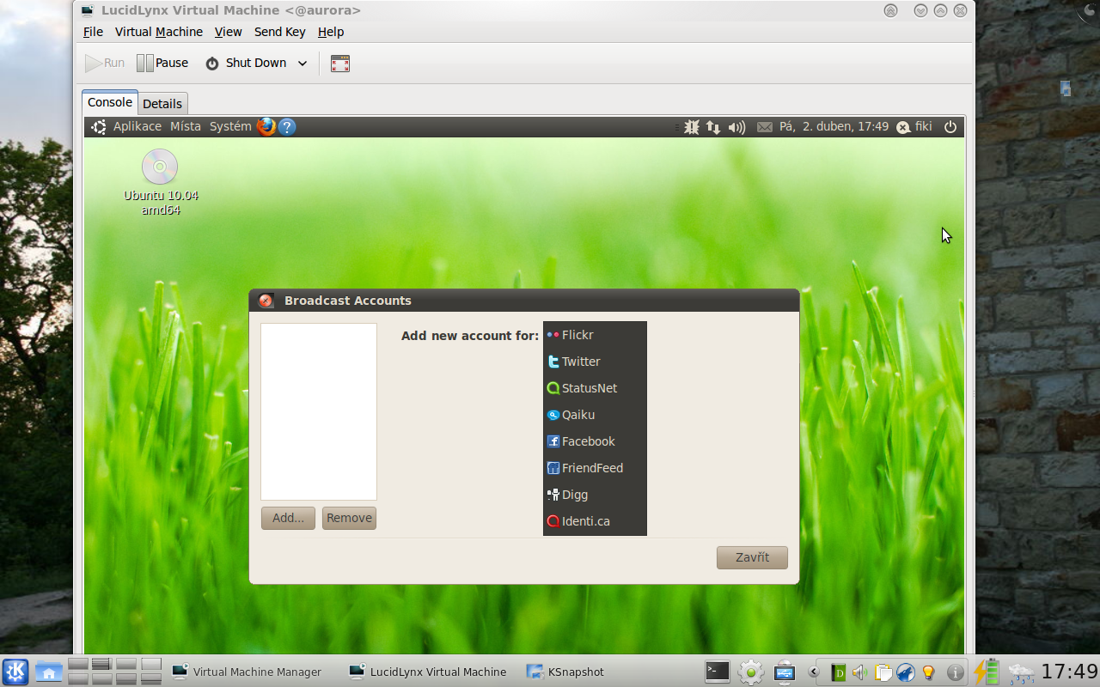Launch Firefox from the guest panel
Image resolution: width=1100 pixels, height=687 pixels.
click(x=266, y=127)
